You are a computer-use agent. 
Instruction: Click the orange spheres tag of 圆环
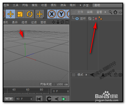pyautogui.click(x=100, y=18)
